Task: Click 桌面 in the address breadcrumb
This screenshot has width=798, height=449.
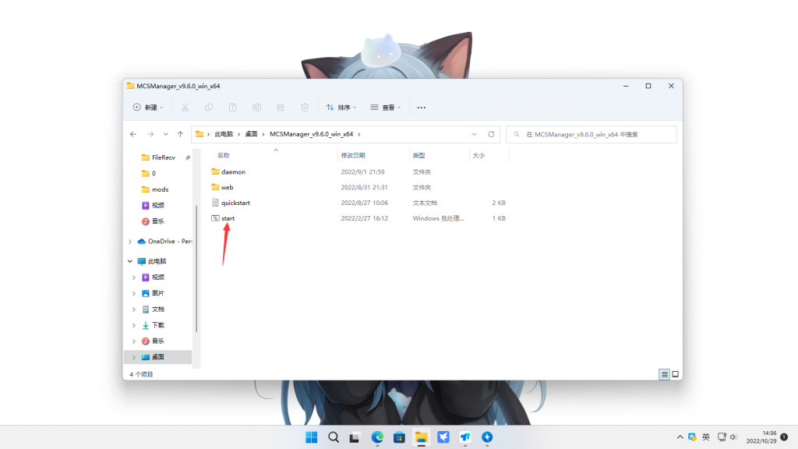Action: [x=252, y=134]
